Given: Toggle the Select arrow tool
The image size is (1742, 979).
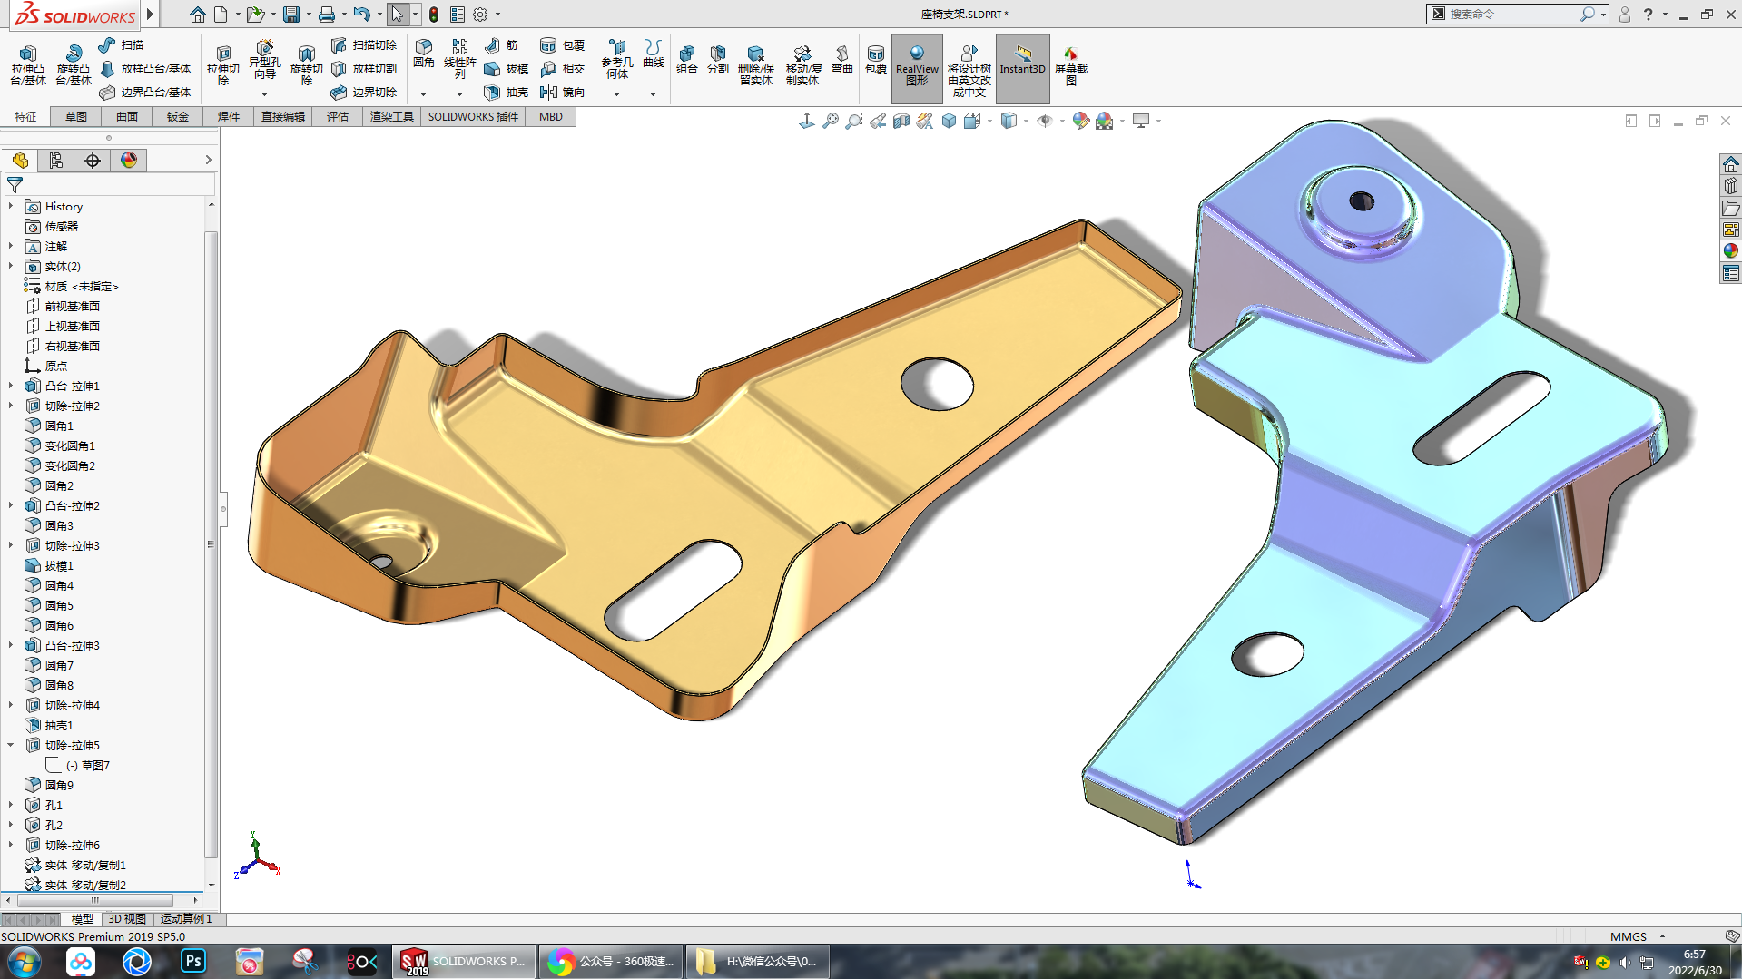Looking at the screenshot, I should [397, 15].
